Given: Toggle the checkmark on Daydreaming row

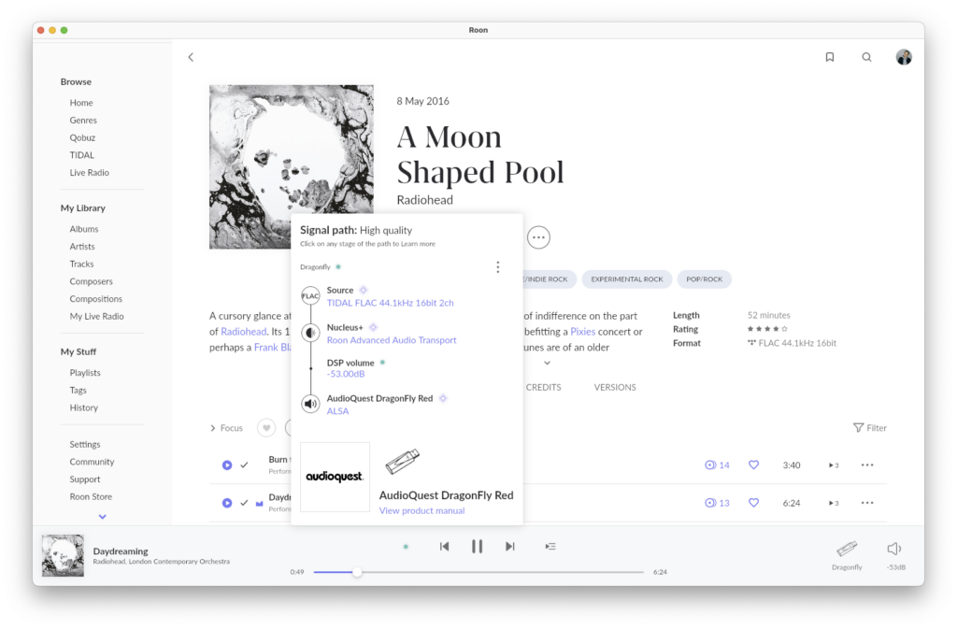Looking at the screenshot, I should click(x=244, y=503).
